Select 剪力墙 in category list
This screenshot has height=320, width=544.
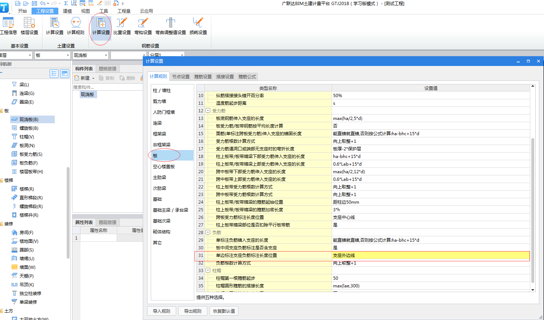(172, 101)
